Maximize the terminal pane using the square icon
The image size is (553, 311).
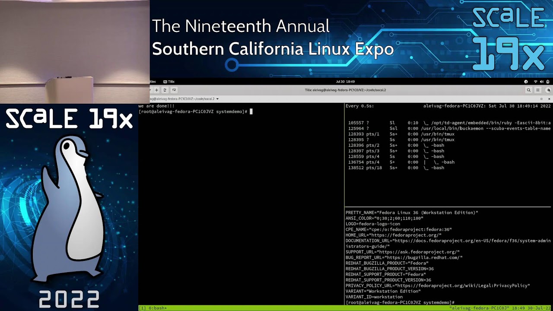click(542, 99)
